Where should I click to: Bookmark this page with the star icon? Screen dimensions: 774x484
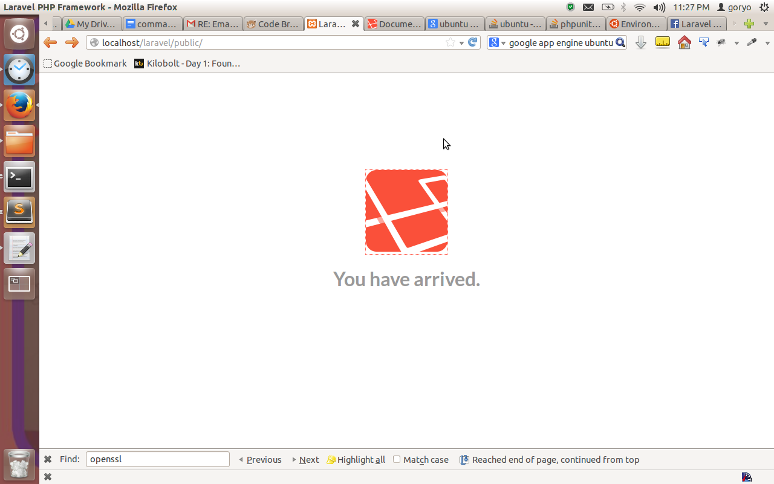click(450, 42)
